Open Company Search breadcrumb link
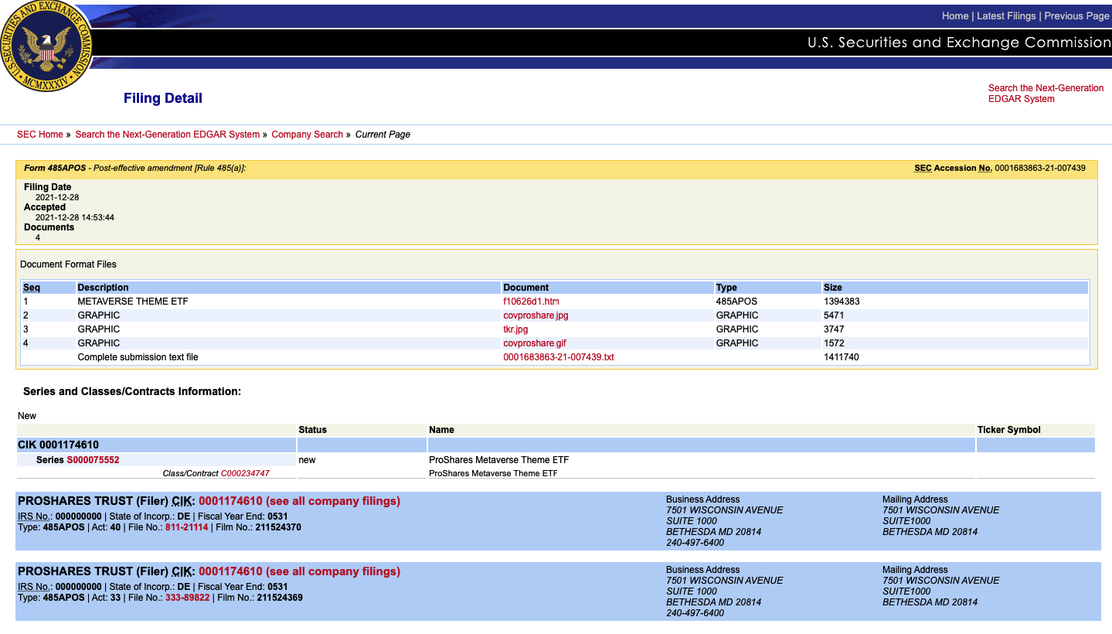The image size is (1112, 634). coord(307,135)
